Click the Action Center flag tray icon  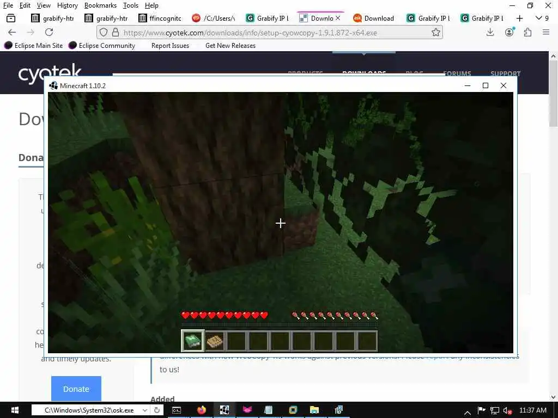click(482, 410)
